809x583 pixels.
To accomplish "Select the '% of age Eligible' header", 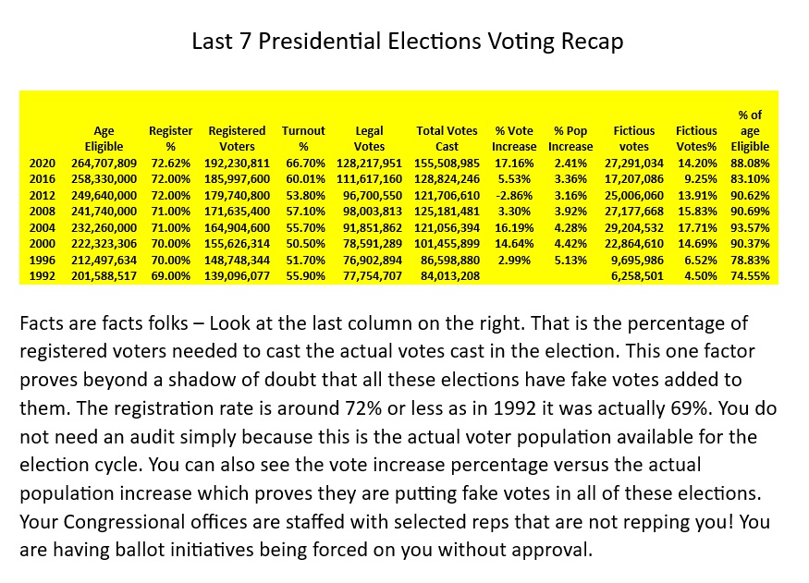I will point(750,130).
